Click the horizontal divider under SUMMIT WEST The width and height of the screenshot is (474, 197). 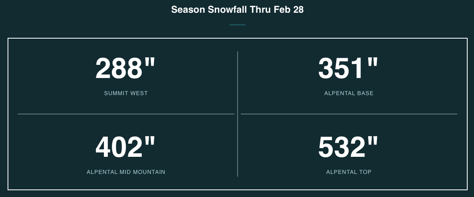click(126, 114)
